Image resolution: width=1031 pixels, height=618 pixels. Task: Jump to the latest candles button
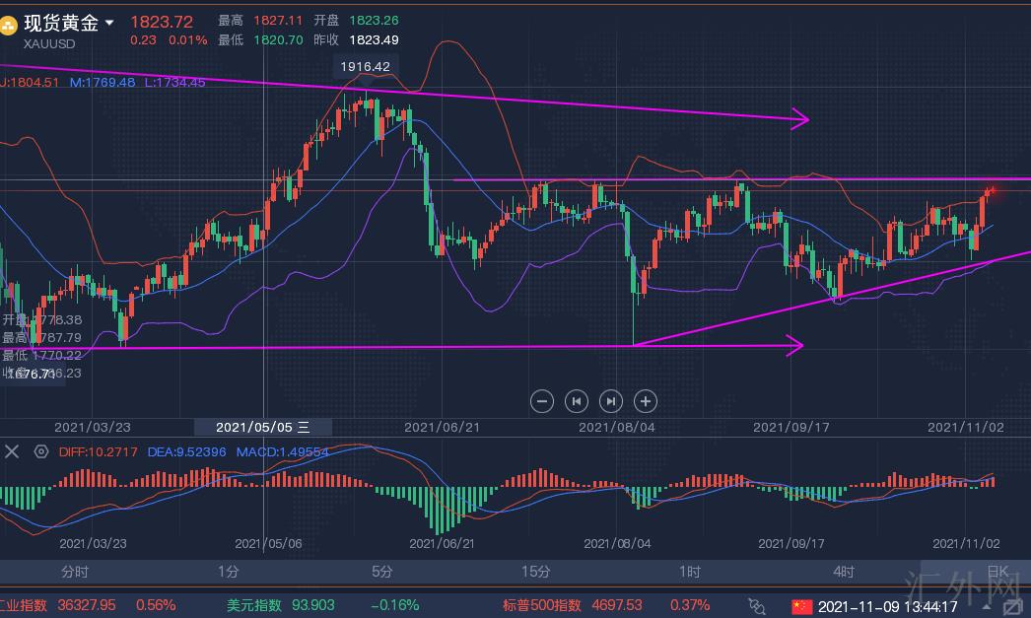click(611, 400)
